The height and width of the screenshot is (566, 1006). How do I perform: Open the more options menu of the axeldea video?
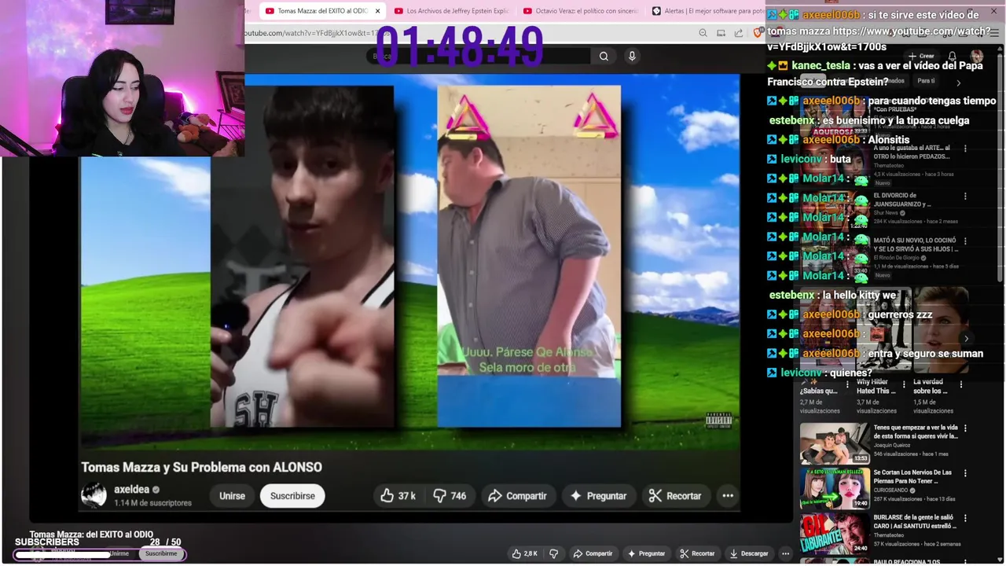728,496
